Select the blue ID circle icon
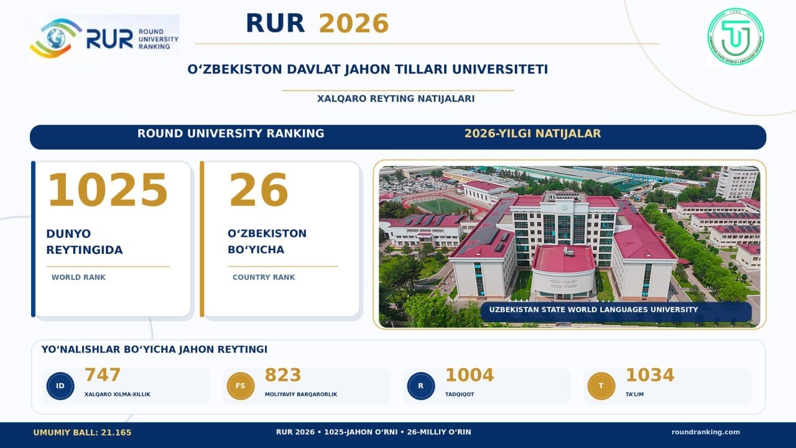Image resolution: width=796 pixels, height=448 pixels. [x=60, y=386]
